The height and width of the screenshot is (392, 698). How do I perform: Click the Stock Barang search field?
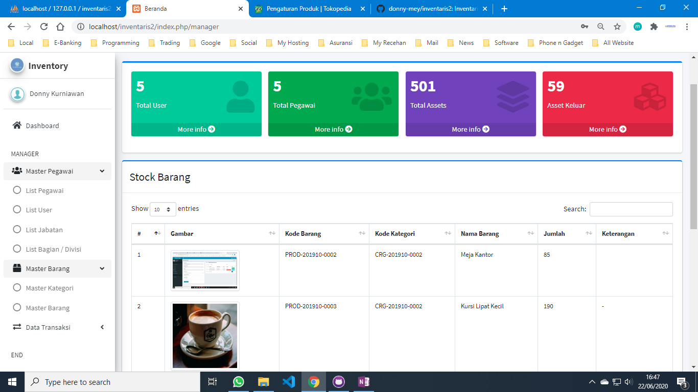tap(631, 209)
